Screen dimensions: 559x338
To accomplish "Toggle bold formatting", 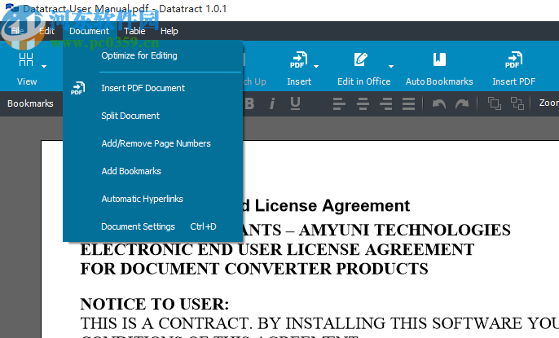I will [x=249, y=103].
